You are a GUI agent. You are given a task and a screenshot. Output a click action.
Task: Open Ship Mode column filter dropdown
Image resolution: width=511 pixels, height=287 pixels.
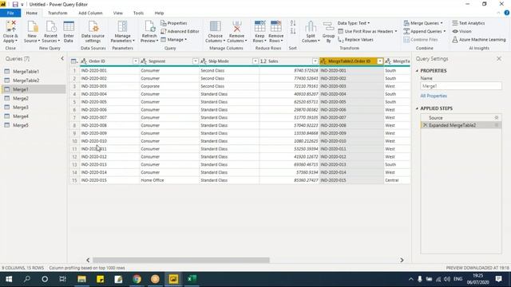click(255, 61)
